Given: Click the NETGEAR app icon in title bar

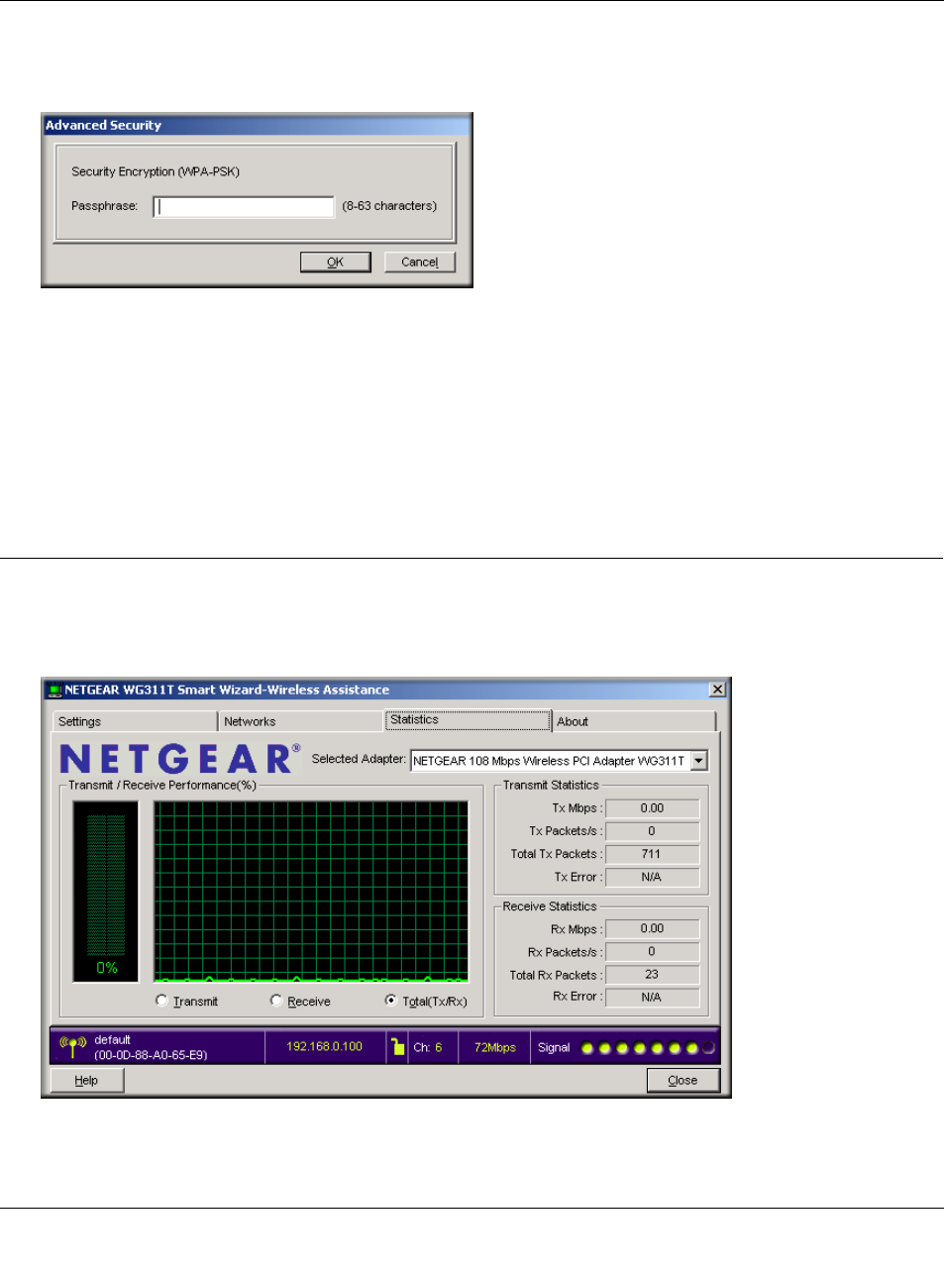Looking at the screenshot, I should (54, 691).
